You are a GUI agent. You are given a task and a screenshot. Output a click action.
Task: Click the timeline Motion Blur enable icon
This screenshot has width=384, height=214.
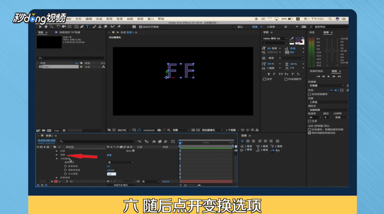(166, 141)
